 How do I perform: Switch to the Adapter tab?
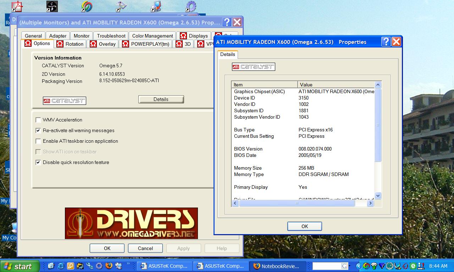pos(58,36)
